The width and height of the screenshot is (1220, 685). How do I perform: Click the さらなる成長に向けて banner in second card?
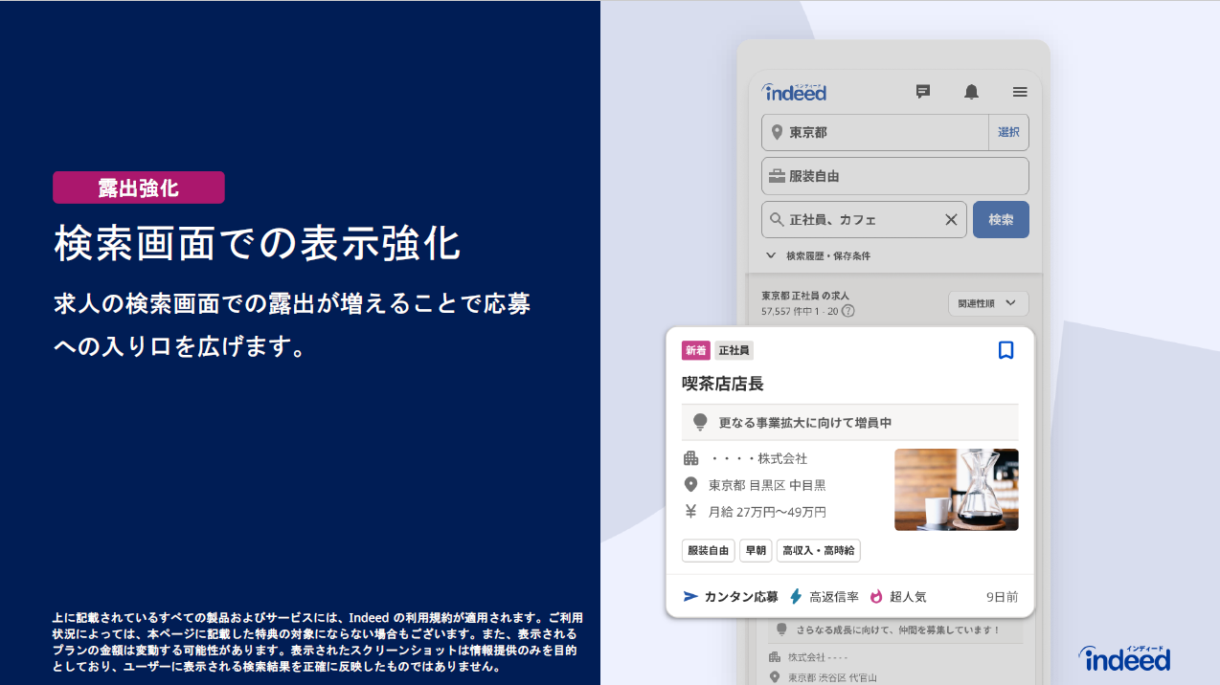point(895,630)
